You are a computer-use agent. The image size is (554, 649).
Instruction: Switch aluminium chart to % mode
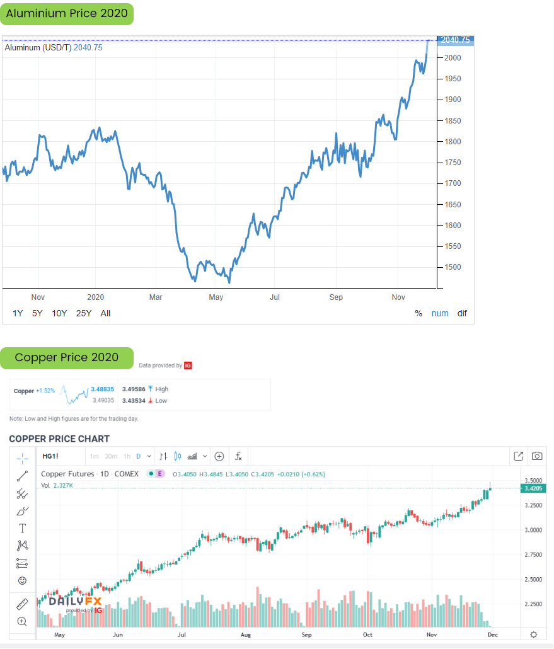point(418,313)
